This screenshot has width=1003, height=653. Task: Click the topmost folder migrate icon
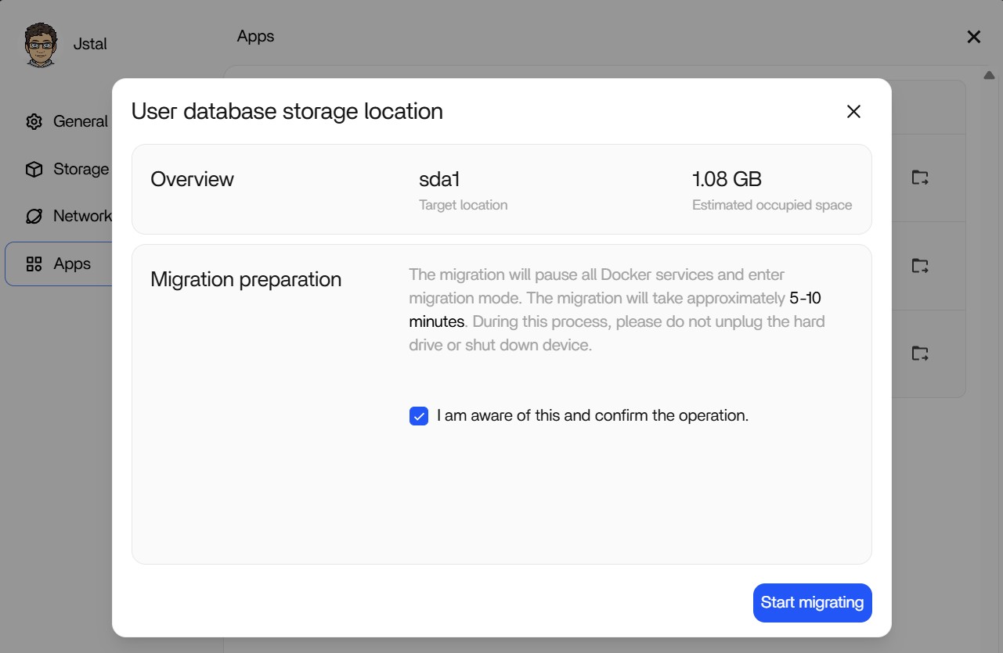pyautogui.click(x=920, y=178)
